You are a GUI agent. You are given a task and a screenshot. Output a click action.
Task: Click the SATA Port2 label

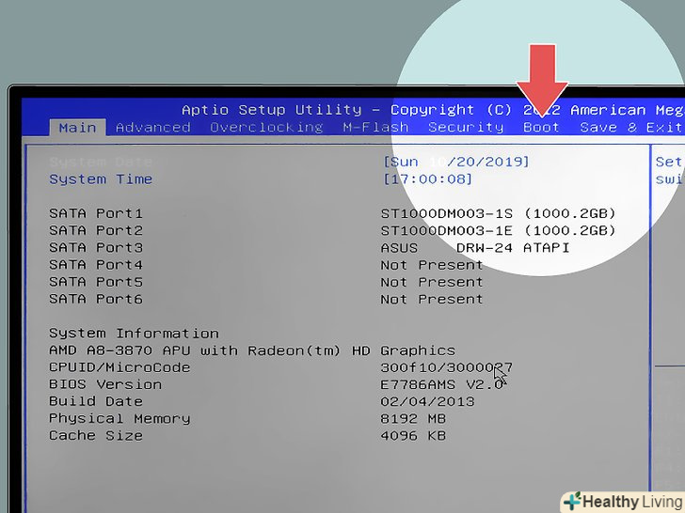coord(96,230)
